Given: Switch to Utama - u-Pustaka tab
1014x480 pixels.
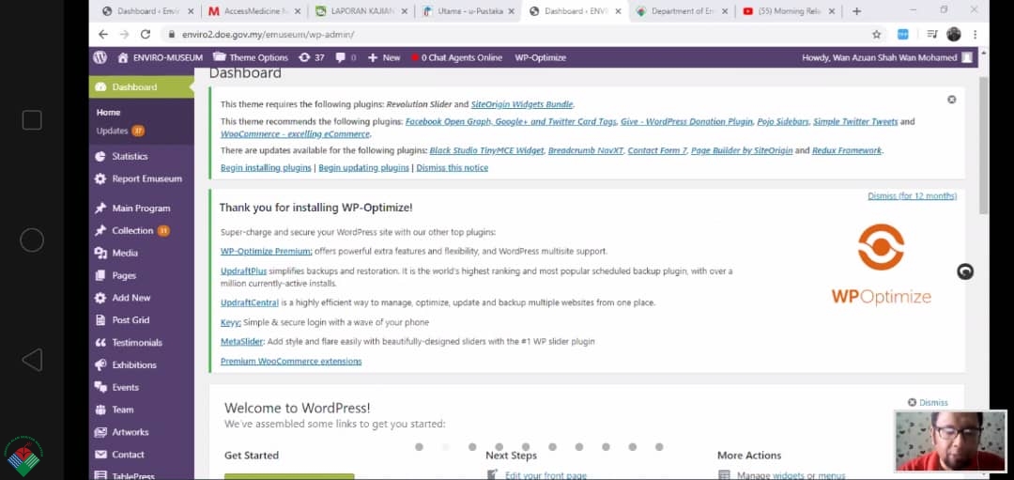Looking at the screenshot, I should [x=468, y=11].
